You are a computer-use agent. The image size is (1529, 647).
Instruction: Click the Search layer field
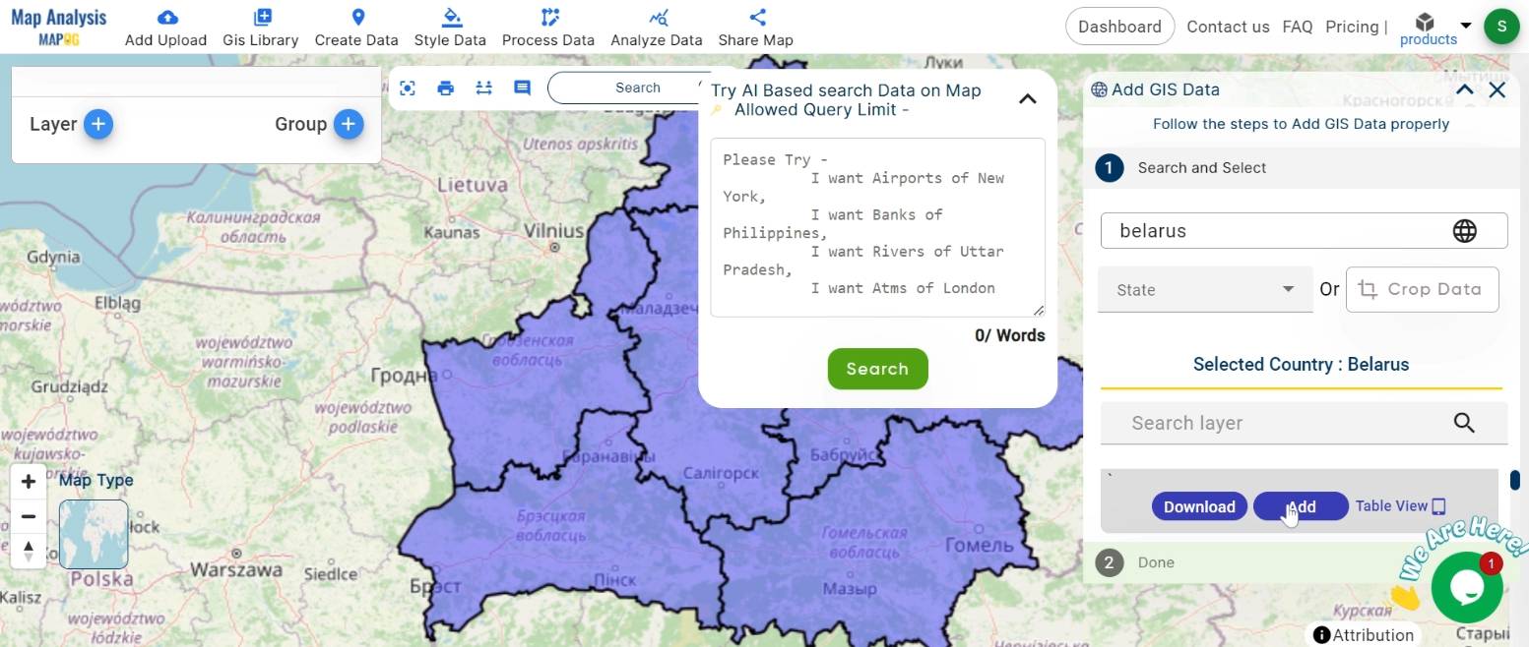(1304, 423)
